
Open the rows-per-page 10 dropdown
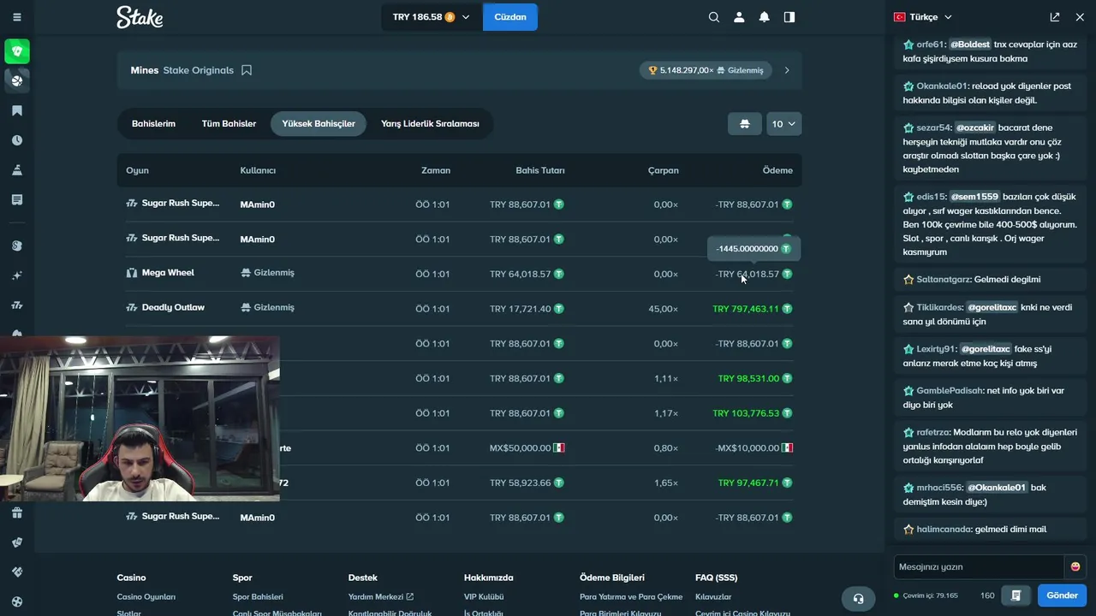pos(784,124)
